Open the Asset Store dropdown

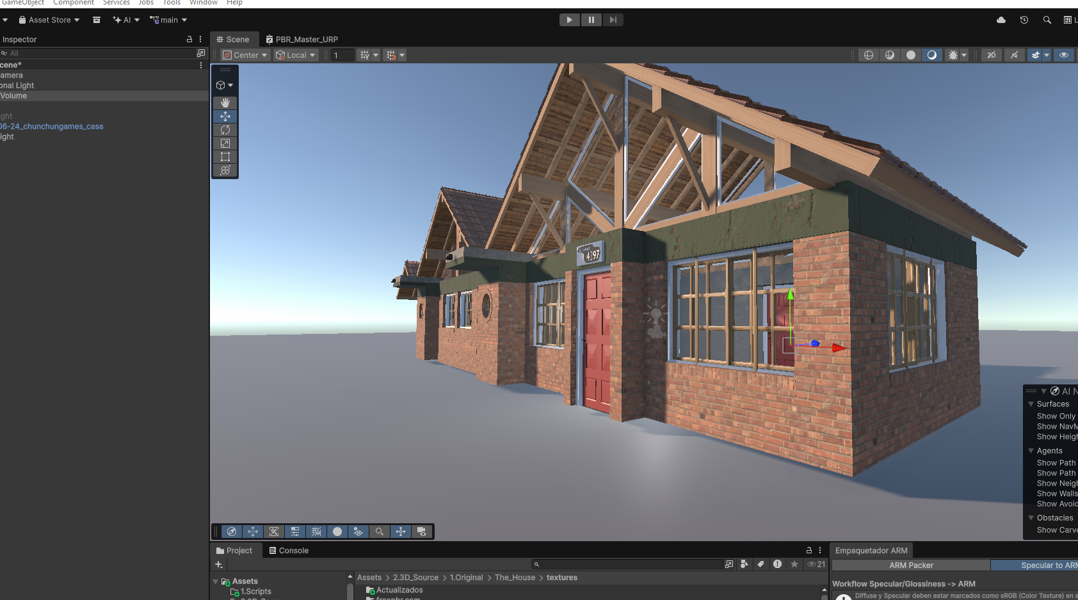(49, 20)
